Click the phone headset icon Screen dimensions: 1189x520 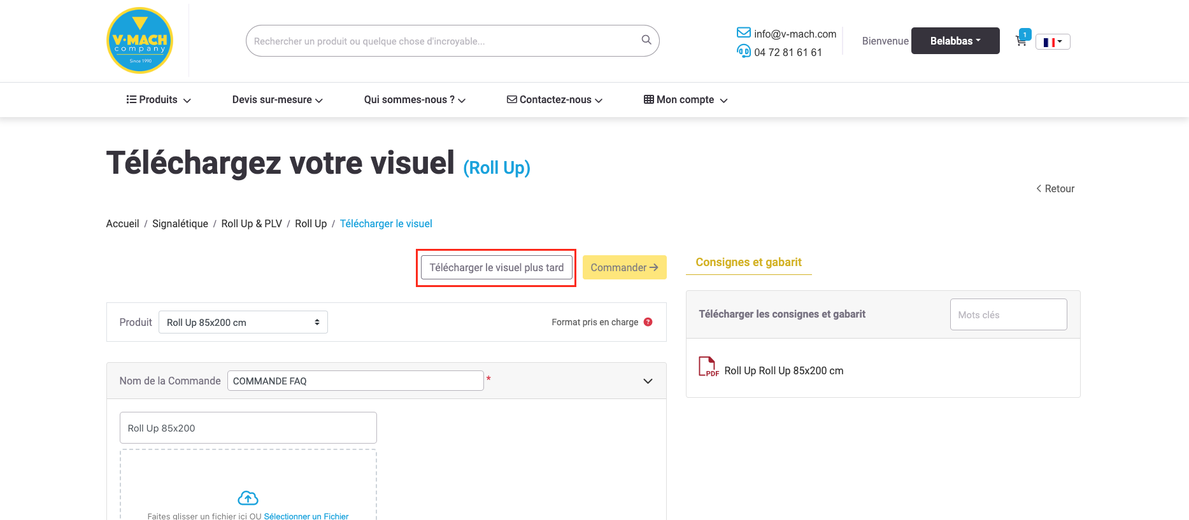[743, 52]
